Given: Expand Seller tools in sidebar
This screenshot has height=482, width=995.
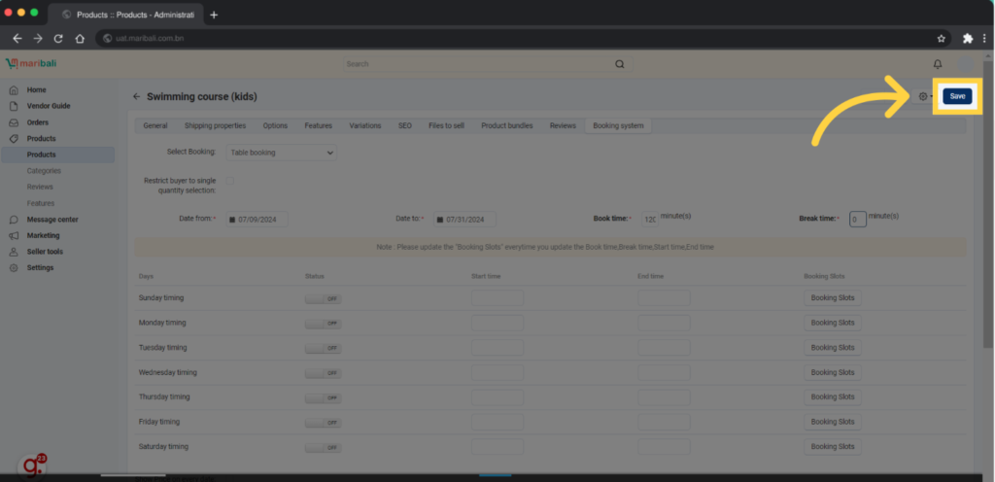Looking at the screenshot, I should click(x=45, y=252).
